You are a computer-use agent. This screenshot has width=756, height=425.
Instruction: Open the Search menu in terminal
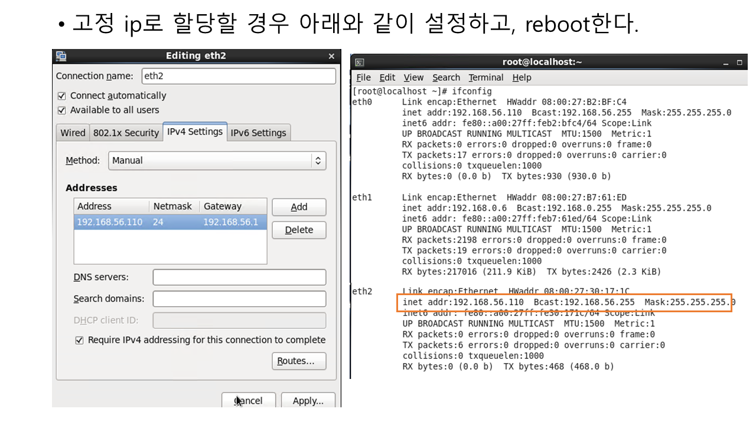pyautogui.click(x=446, y=78)
